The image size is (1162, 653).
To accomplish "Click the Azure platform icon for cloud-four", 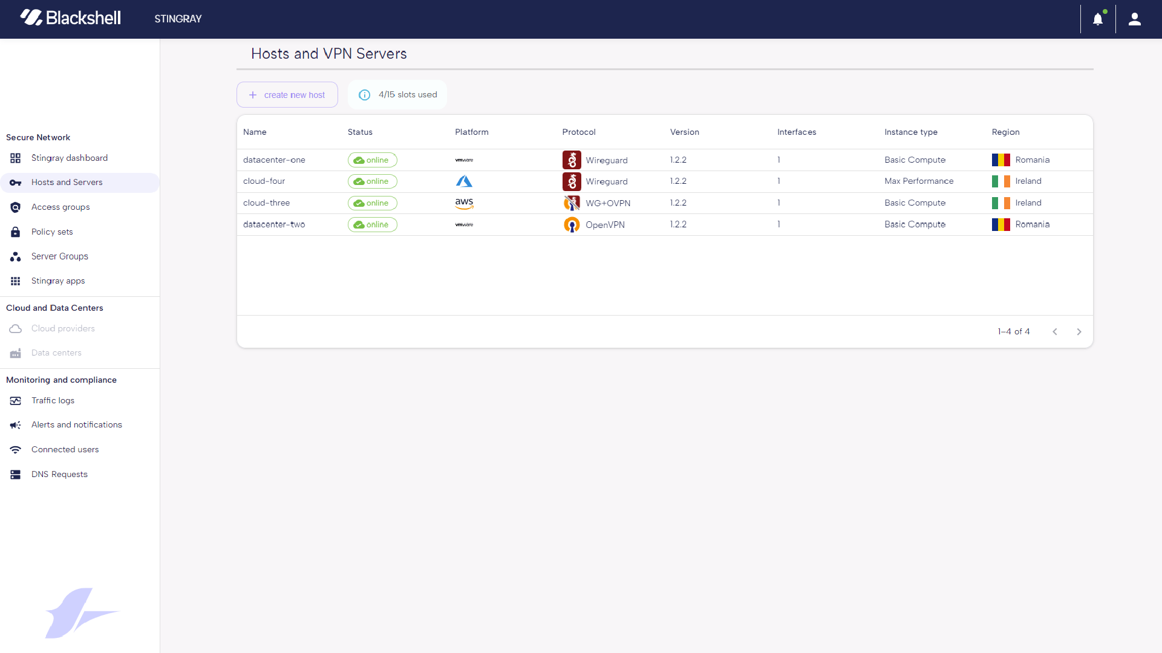I will [464, 181].
